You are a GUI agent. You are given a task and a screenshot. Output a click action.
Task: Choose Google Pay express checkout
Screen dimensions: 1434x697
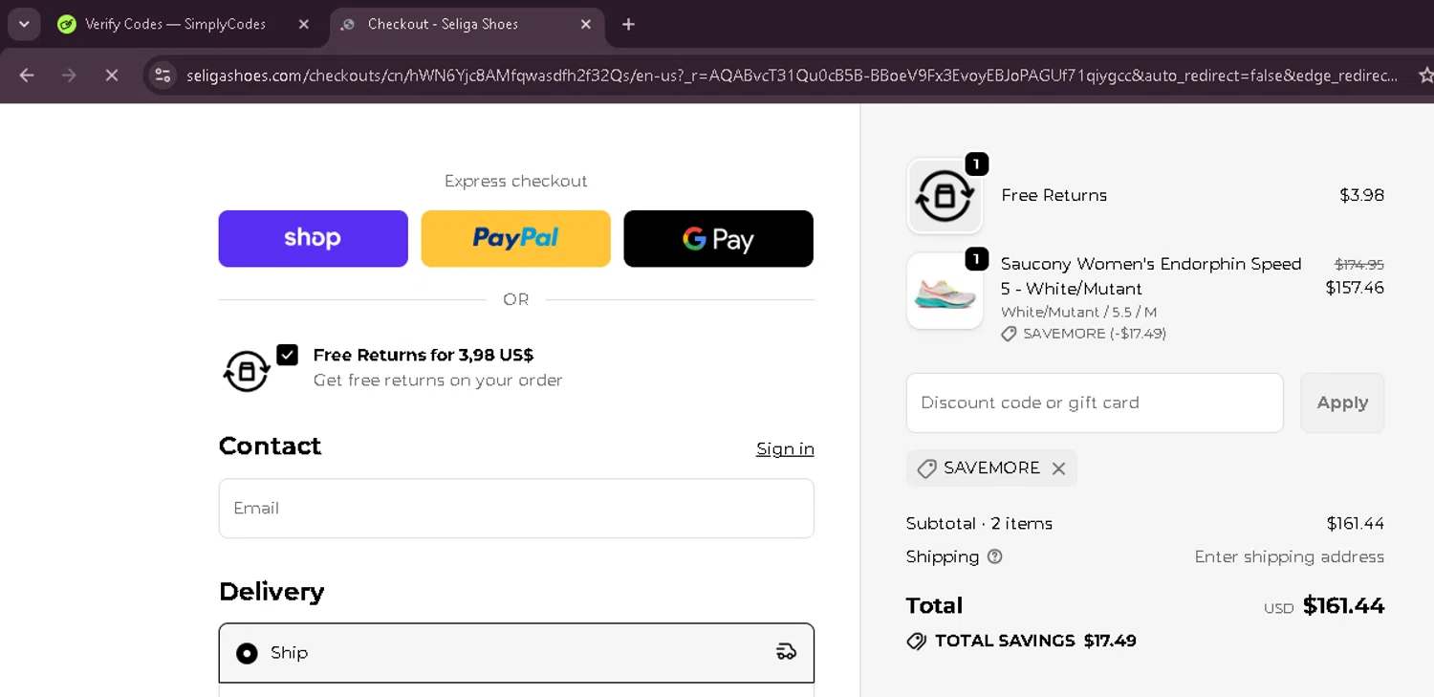(x=718, y=238)
